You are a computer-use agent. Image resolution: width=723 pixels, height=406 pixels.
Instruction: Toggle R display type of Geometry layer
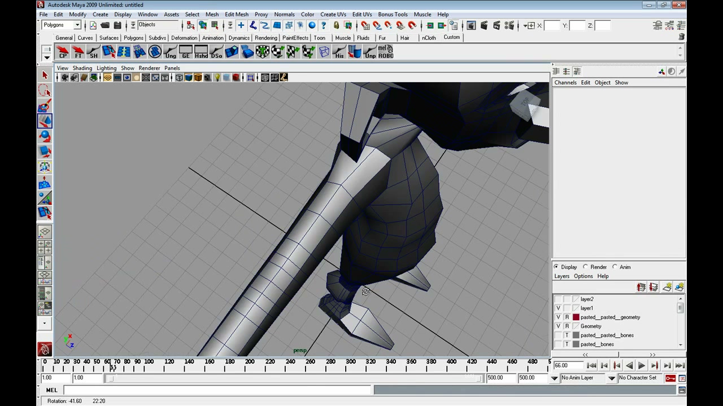567,326
